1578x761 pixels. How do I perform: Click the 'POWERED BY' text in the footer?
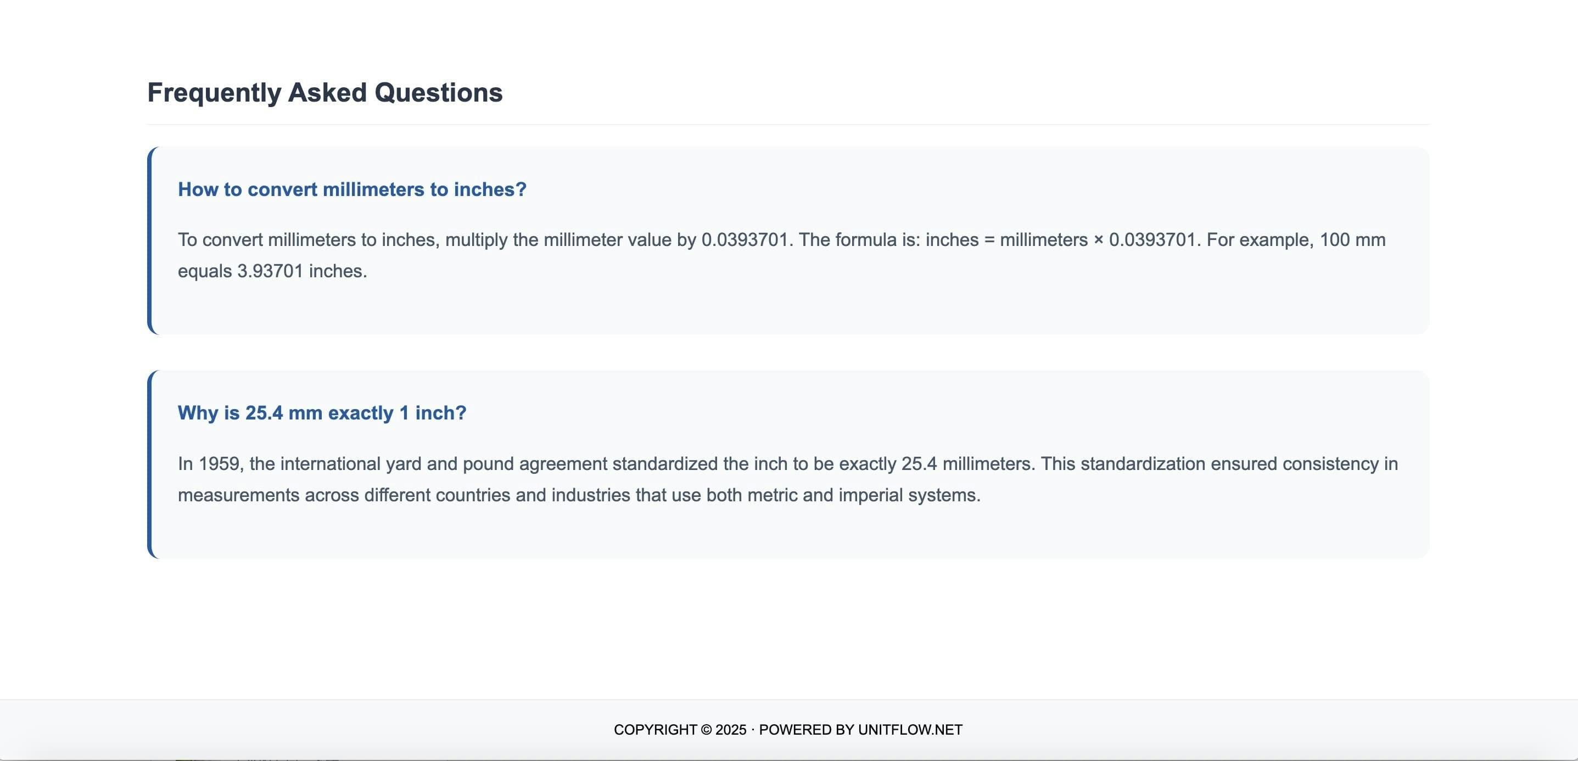(806, 730)
